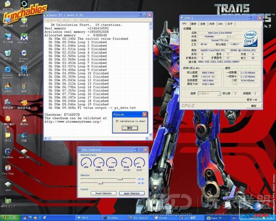Switch to the 内存 tab in CPU-Z
The width and height of the screenshot is (276, 221).
click(212, 24)
